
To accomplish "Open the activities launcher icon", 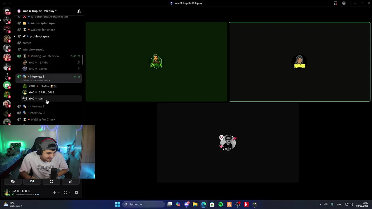I will pos(51,181).
